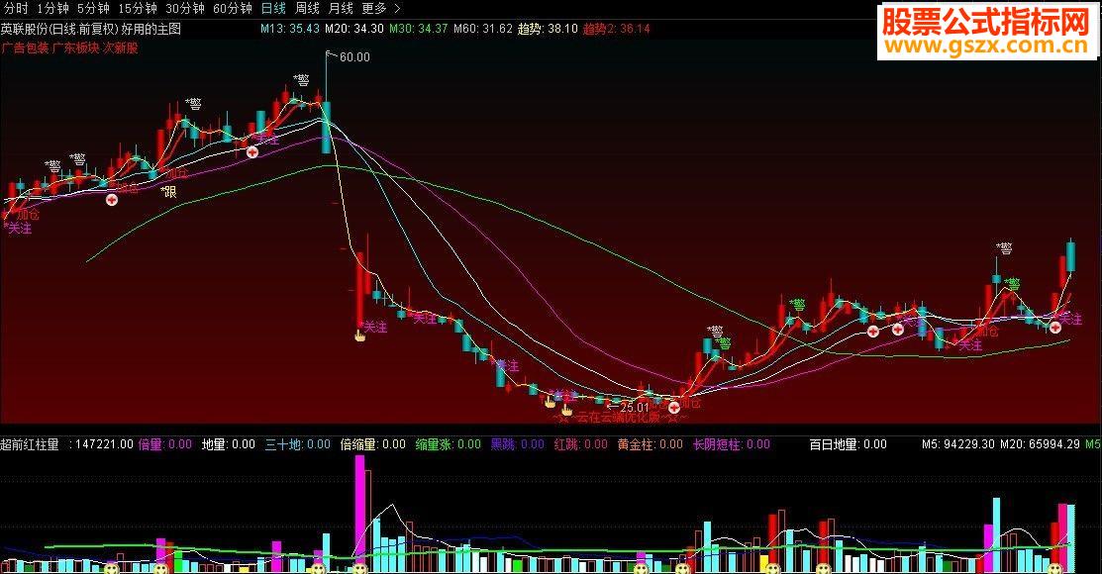Click the 三十地: 0.00 volume label
Image resolution: width=1102 pixels, height=574 pixels.
click(x=298, y=444)
